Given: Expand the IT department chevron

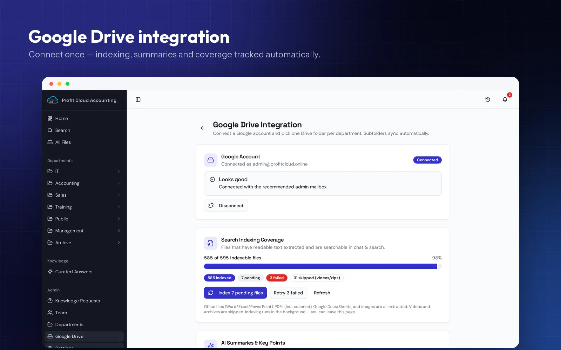Looking at the screenshot, I should [x=119, y=171].
